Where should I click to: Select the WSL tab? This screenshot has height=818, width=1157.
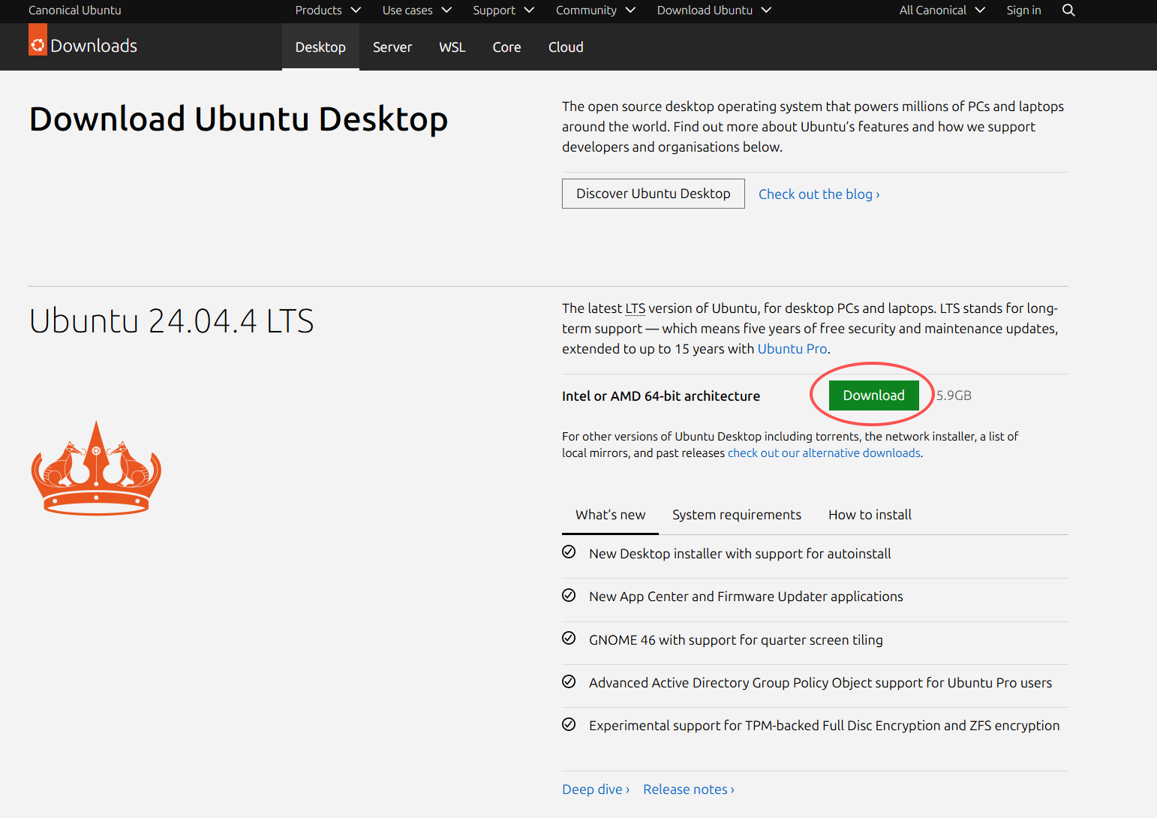tap(452, 47)
